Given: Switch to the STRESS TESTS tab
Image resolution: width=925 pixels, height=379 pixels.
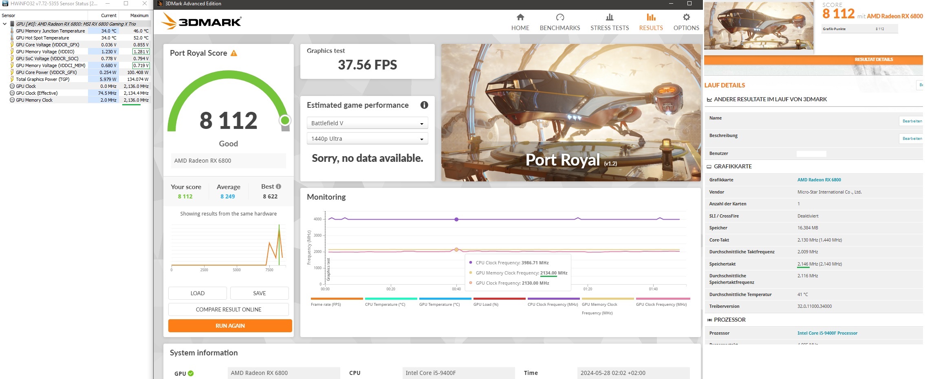Looking at the screenshot, I should (x=610, y=22).
